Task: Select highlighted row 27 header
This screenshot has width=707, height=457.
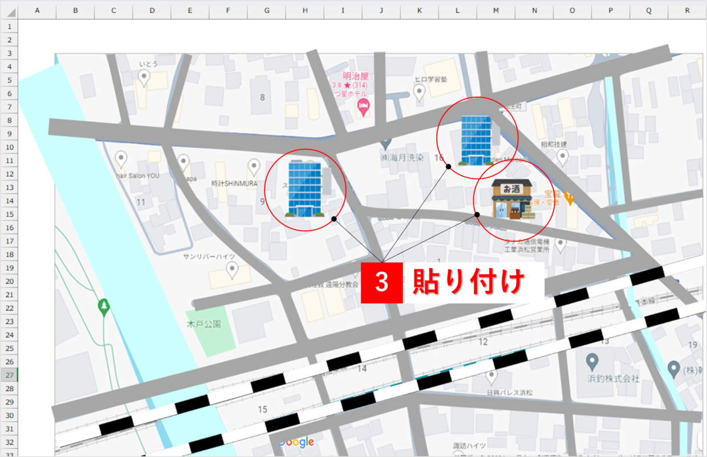Action: (9, 375)
